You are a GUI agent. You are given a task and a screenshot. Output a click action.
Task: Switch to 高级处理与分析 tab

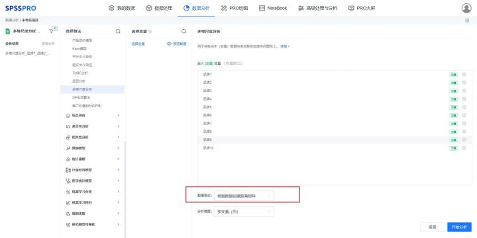[317, 8]
